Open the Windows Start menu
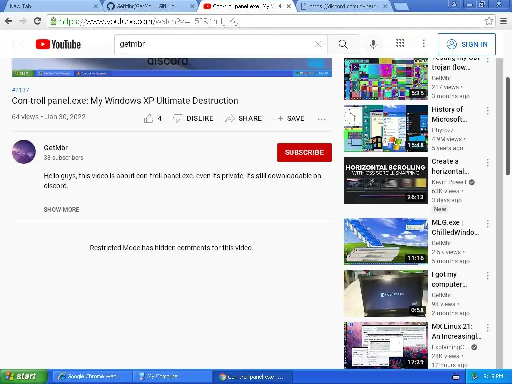The image size is (512, 384). coord(23,377)
